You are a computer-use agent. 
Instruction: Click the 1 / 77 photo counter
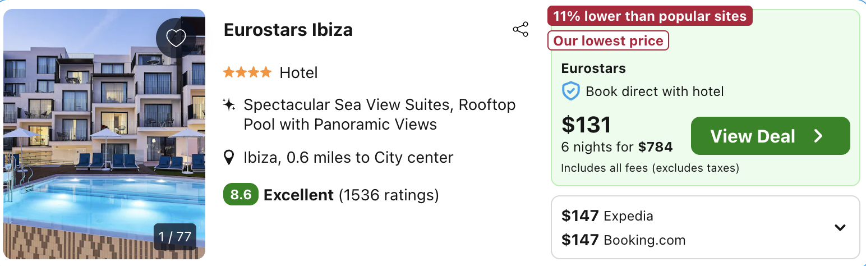175,237
